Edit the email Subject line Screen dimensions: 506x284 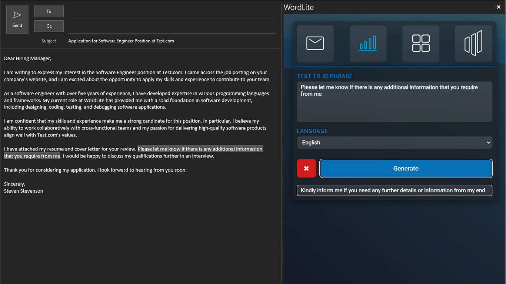pyautogui.click(x=172, y=41)
